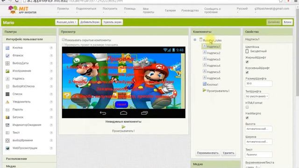The height and width of the screenshot is (168, 299).
Task: Click the Текст property input field
Action: (258, 154)
